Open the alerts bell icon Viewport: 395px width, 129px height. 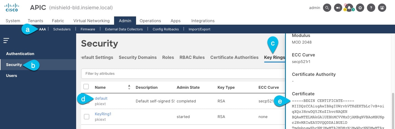(349, 8)
